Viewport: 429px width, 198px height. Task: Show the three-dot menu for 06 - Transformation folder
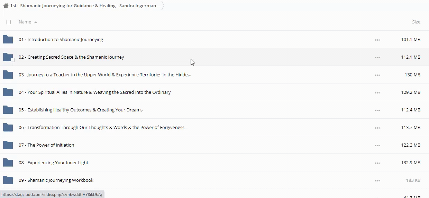click(377, 128)
